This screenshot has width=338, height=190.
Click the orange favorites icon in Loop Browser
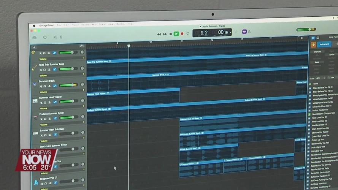pyautogui.click(x=313, y=44)
